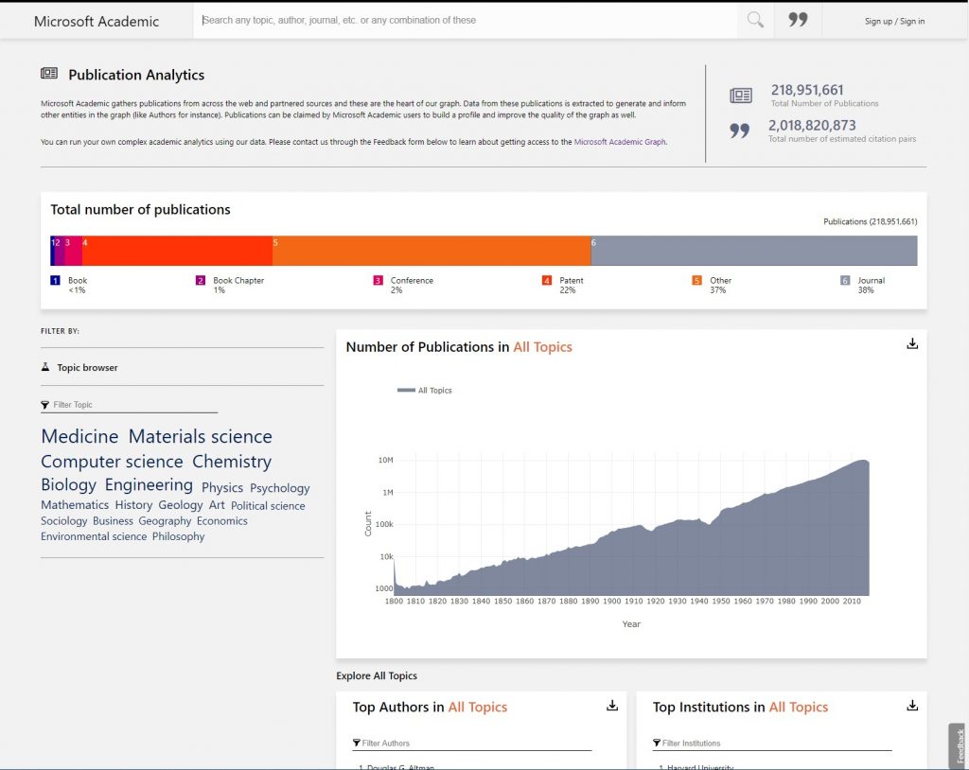
Task: Open the Microsoft Academic Graph link
Action: (619, 143)
